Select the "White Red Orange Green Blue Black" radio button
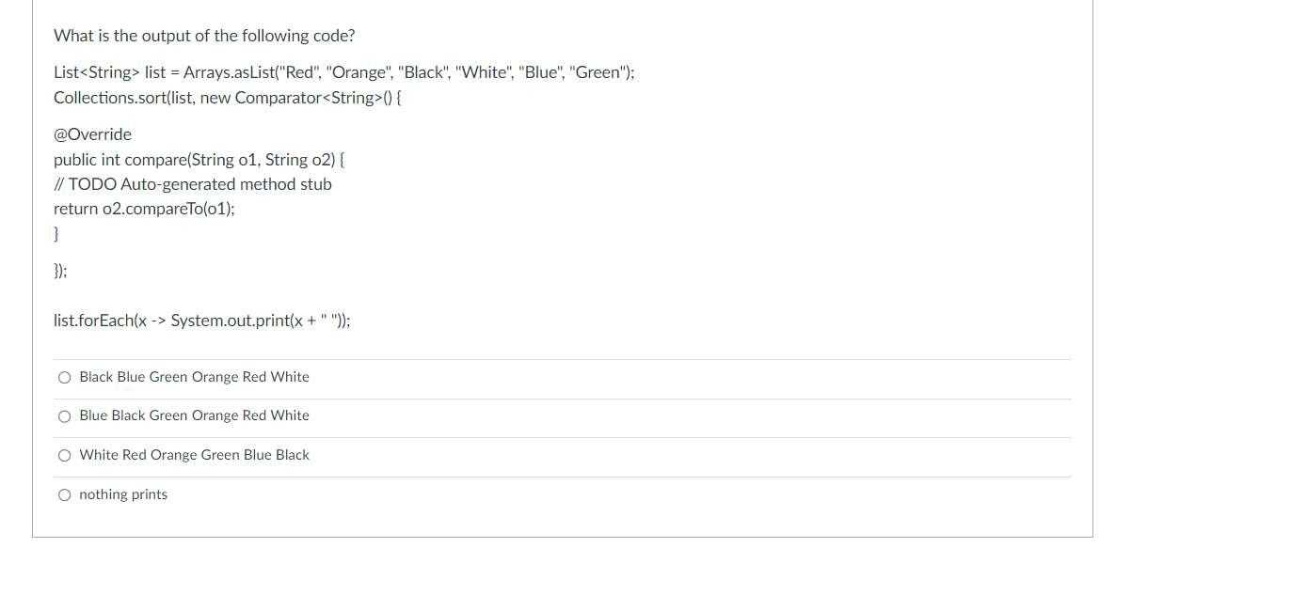Image resolution: width=1307 pixels, height=595 pixels. (x=64, y=455)
